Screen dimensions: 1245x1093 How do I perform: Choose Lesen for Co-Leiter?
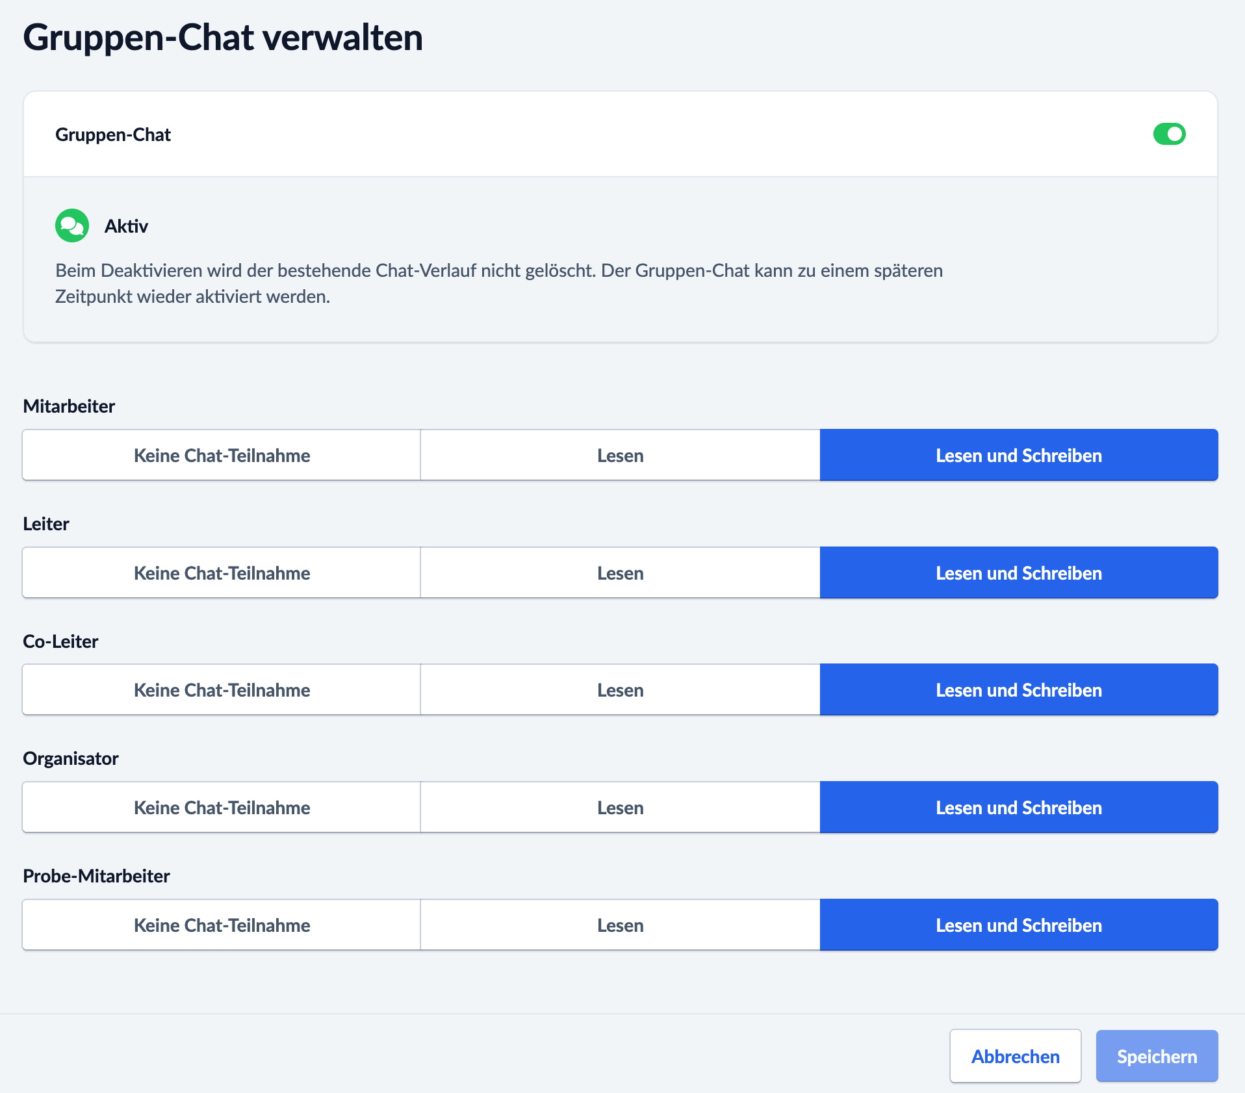coord(620,689)
